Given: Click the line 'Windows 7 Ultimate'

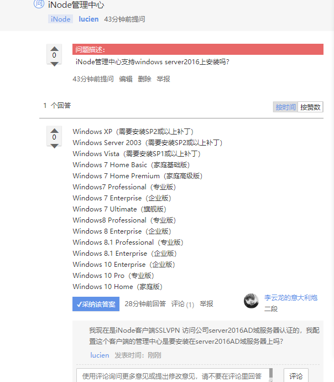Looking at the screenshot, I should click(119, 209).
